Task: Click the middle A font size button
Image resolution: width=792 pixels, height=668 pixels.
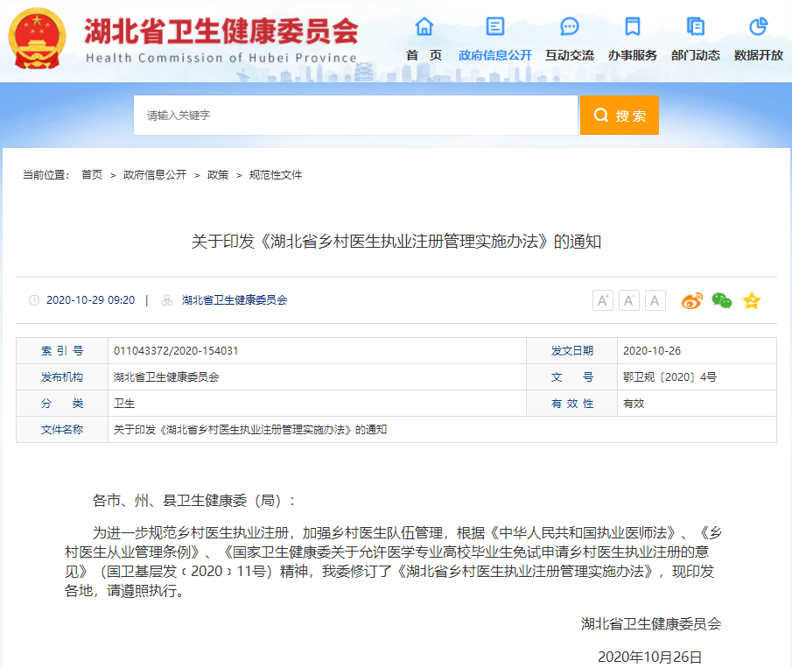Action: [x=629, y=300]
